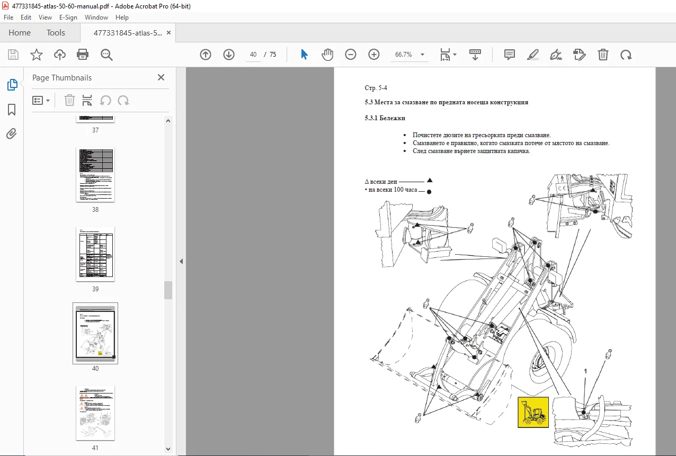Open the Bookmarks side panel
Image resolution: width=676 pixels, height=456 pixels.
coord(12,110)
